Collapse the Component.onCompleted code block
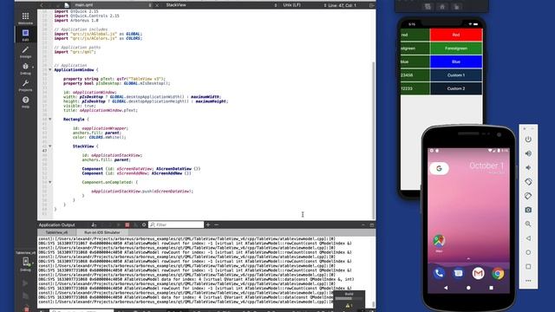This screenshot has height=312, width=555. tap(50, 182)
